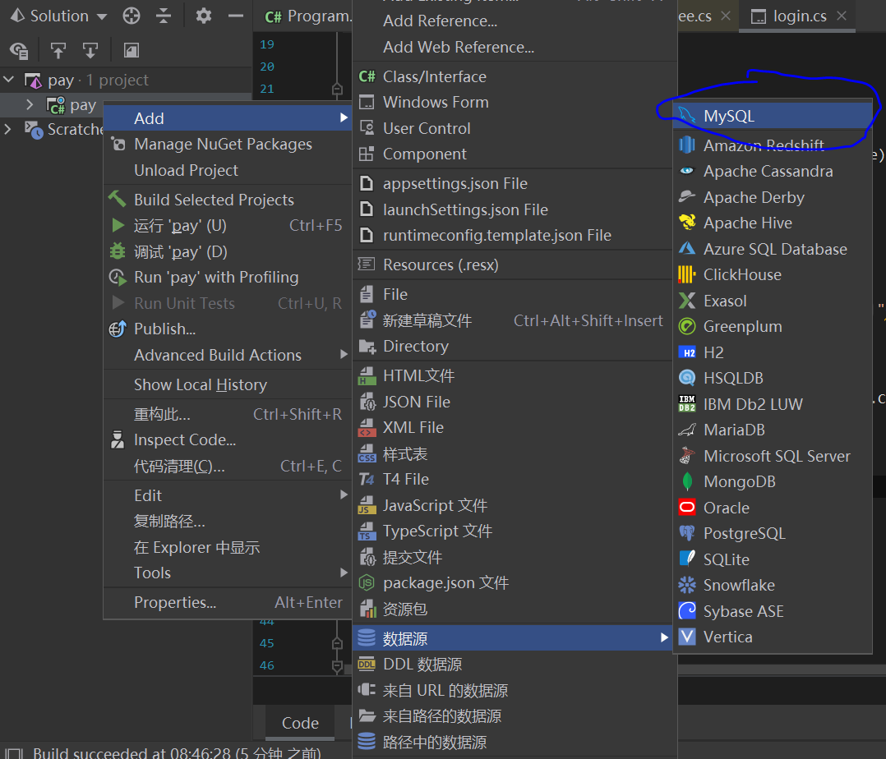886x759 pixels.
Task: Click the Amazon Redshift icon
Action: (686, 145)
